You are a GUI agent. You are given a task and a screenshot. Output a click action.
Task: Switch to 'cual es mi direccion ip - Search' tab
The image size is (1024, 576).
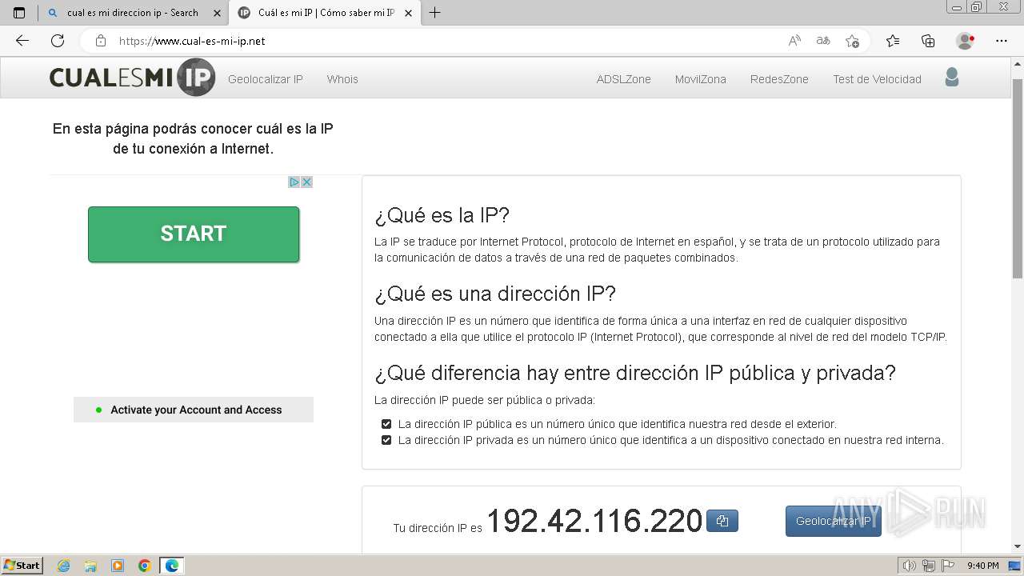[x=134, y=13]
